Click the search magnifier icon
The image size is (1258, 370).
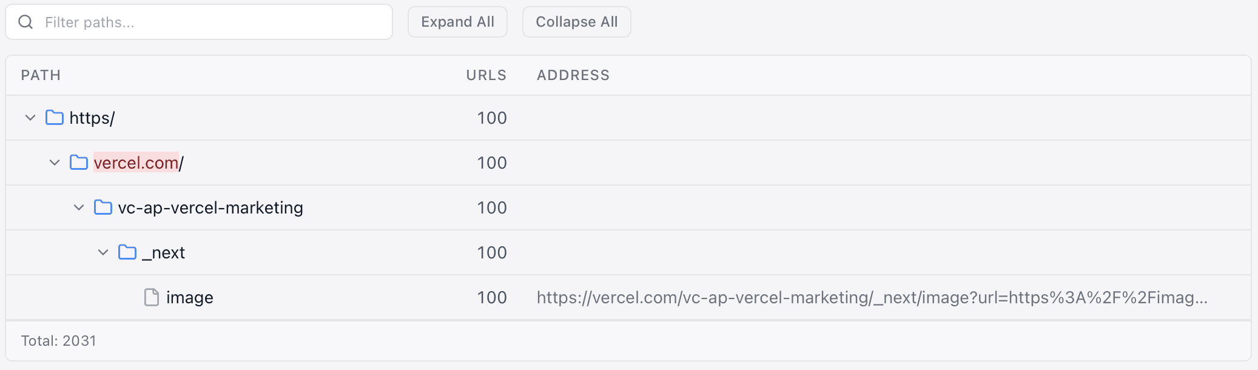point(25,22)
